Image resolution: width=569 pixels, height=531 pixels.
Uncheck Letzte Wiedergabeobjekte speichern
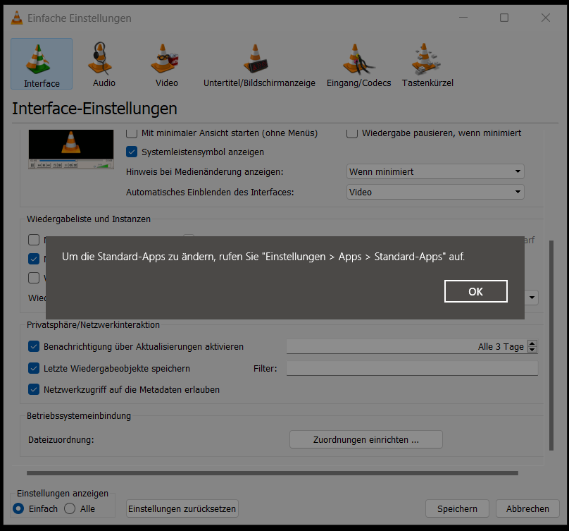pos(34,368)
